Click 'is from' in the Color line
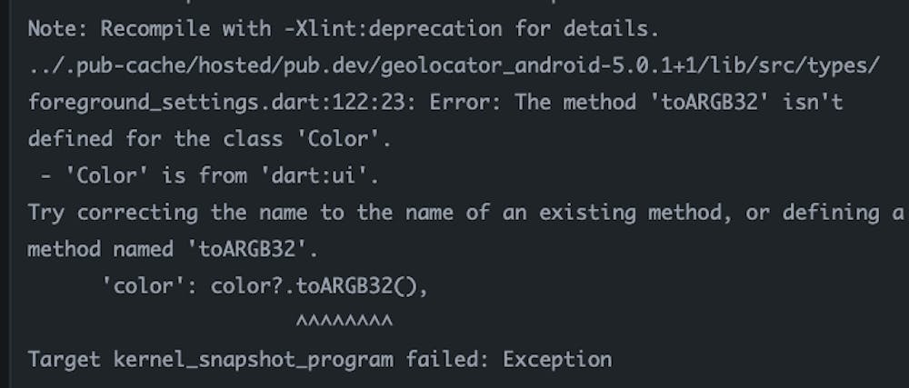Screen dimensions: 909x388 click(x=193, y=176)
